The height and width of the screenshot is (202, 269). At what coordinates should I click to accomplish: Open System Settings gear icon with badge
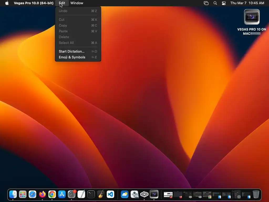tap(71, 194)
